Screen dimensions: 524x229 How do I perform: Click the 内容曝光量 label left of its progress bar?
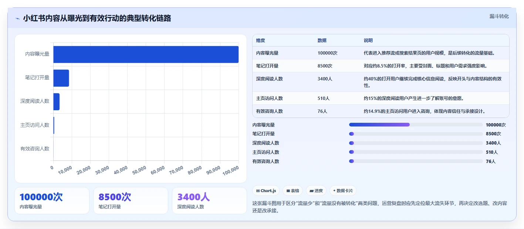tap(264, 125)
